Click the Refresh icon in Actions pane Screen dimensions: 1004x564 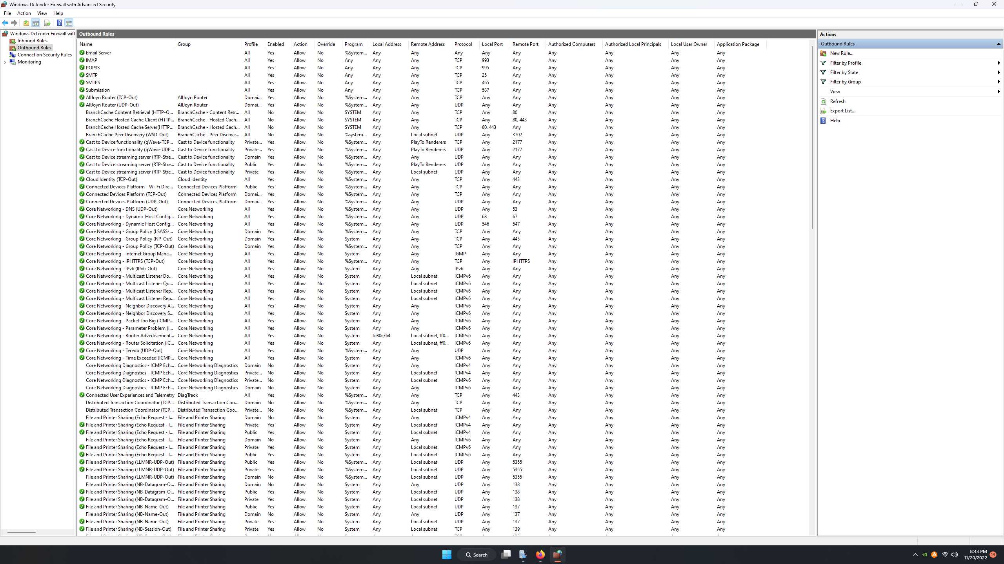(x=823, y=101)
